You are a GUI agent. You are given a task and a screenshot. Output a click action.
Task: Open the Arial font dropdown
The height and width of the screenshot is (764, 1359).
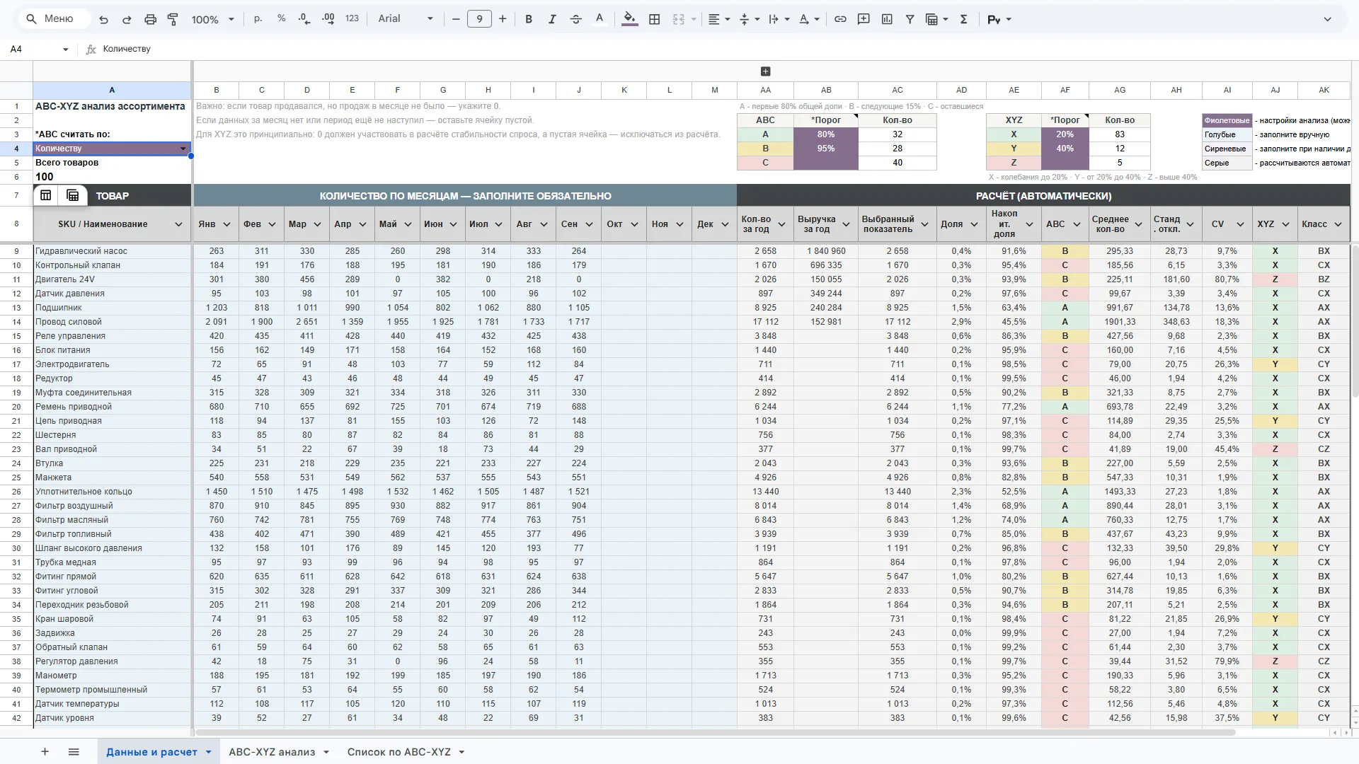coord(406,19)
